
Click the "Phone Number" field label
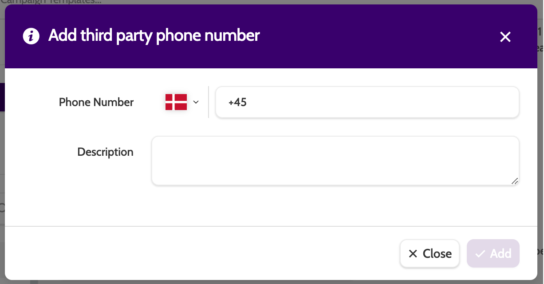pos(96,103)
